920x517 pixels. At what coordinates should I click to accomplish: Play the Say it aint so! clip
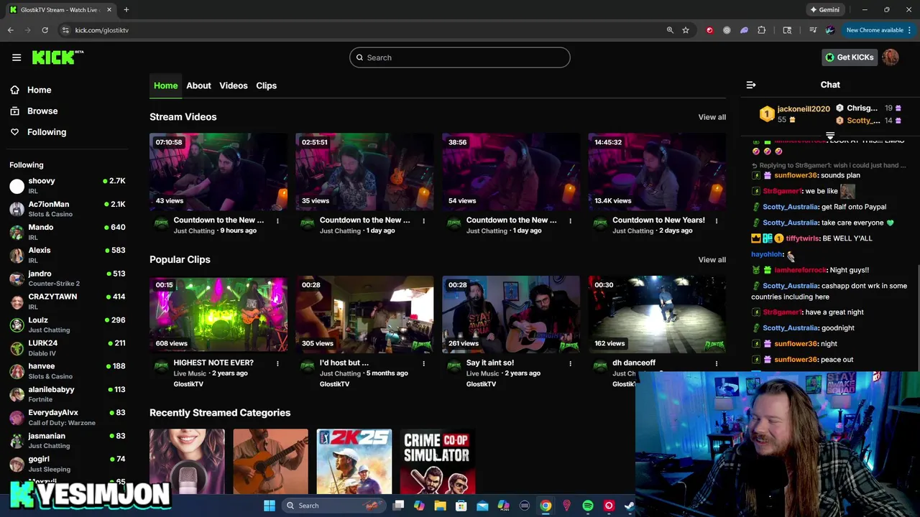511,315
